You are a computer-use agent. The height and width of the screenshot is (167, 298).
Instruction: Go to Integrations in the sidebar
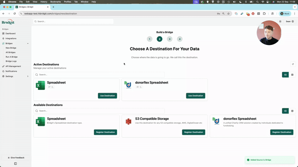[11, 38]
